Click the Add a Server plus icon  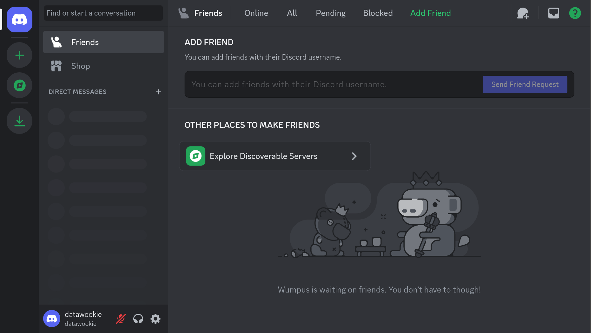(19, 55)
